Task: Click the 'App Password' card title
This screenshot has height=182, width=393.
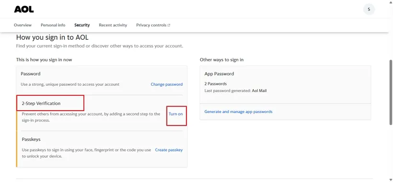Action: pyautogui.click(x=219, y=74)
